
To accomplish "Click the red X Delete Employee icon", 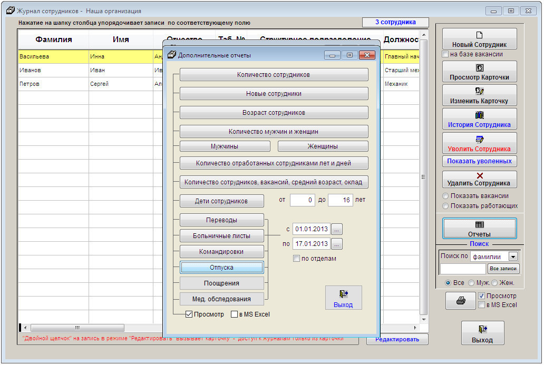I will pyautogui.click(x=479, y=175).
